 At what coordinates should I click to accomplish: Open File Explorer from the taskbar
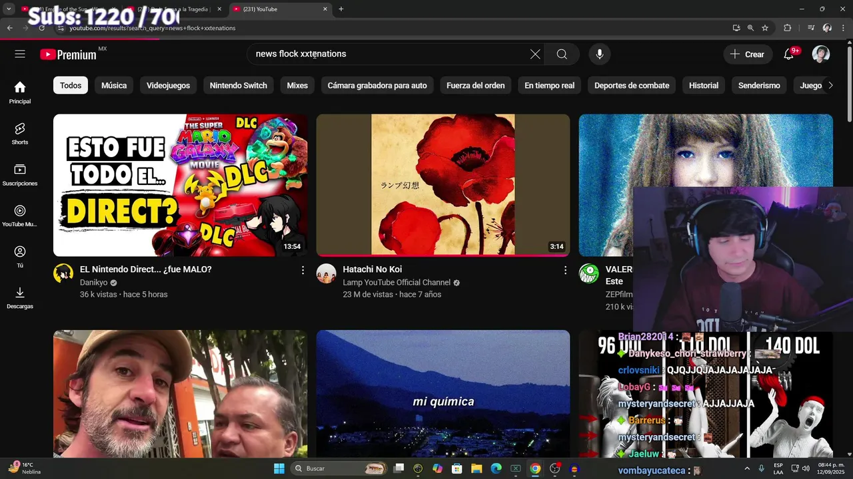pyautogui.click(x=477, y=468)
